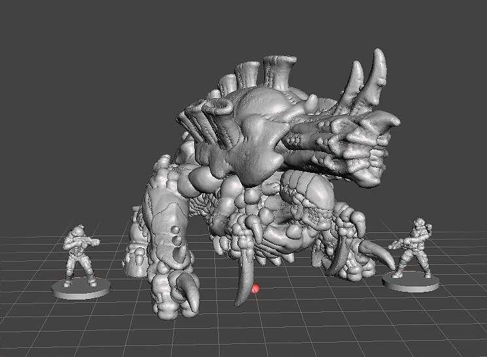Viewport: 487px width, 357px height.
Task: Click the left soldier's round base
Action: 81,288
